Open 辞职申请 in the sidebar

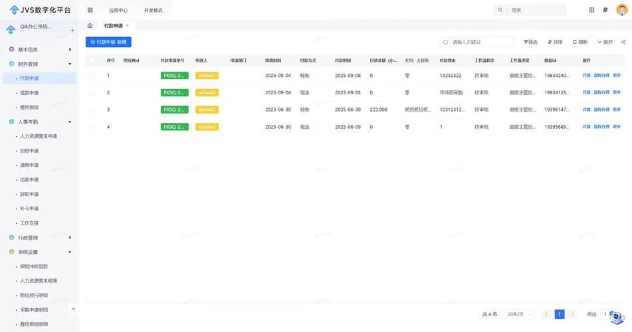(29, 194)
